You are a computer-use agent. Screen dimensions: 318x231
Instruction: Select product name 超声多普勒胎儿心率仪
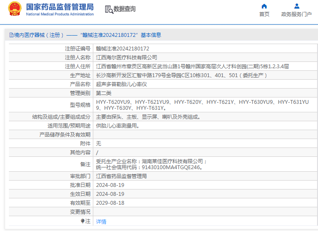pos(122,84)
